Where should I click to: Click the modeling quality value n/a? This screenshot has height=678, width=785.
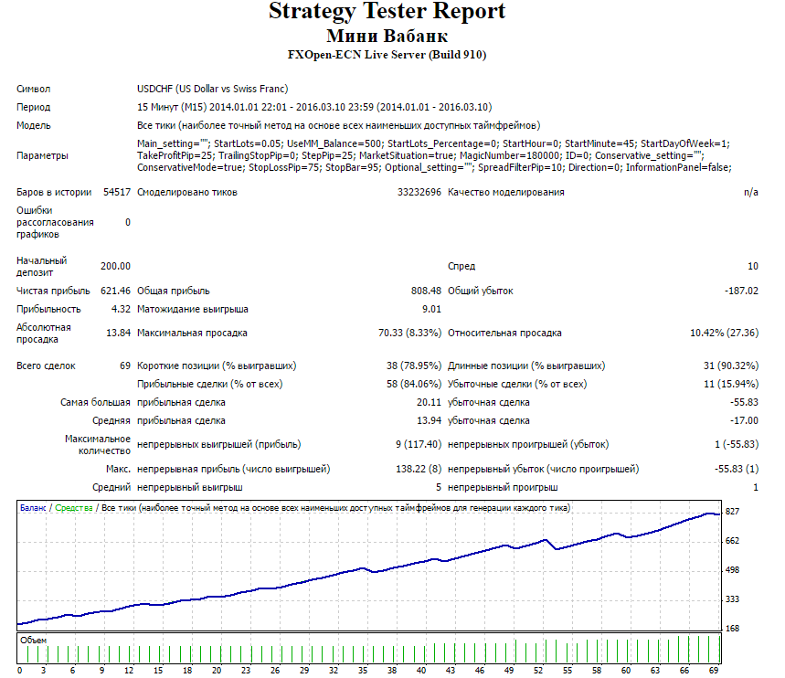[x=751, y=192]
